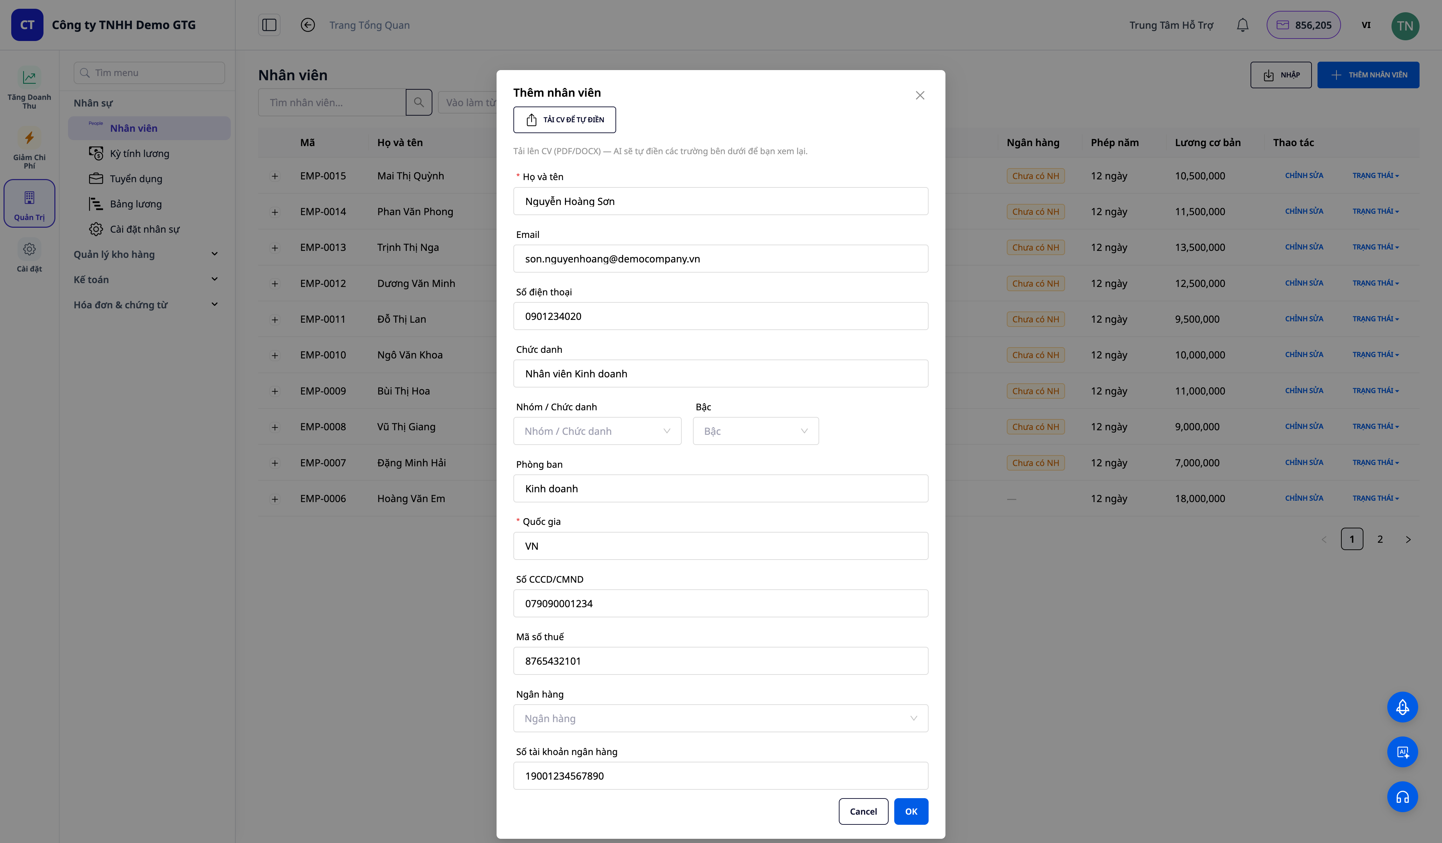Image resolution: width=1442 pixels, height=843 pixels.
Task: Expand row EMP-0015 with plus icon
Action: tap(275, 176)
